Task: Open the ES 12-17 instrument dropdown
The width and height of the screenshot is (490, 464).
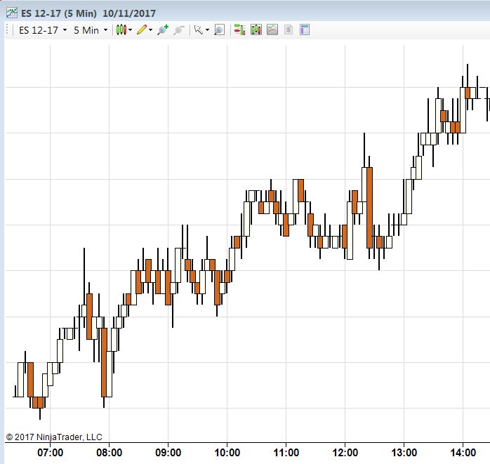Action: tap(43, 30)
